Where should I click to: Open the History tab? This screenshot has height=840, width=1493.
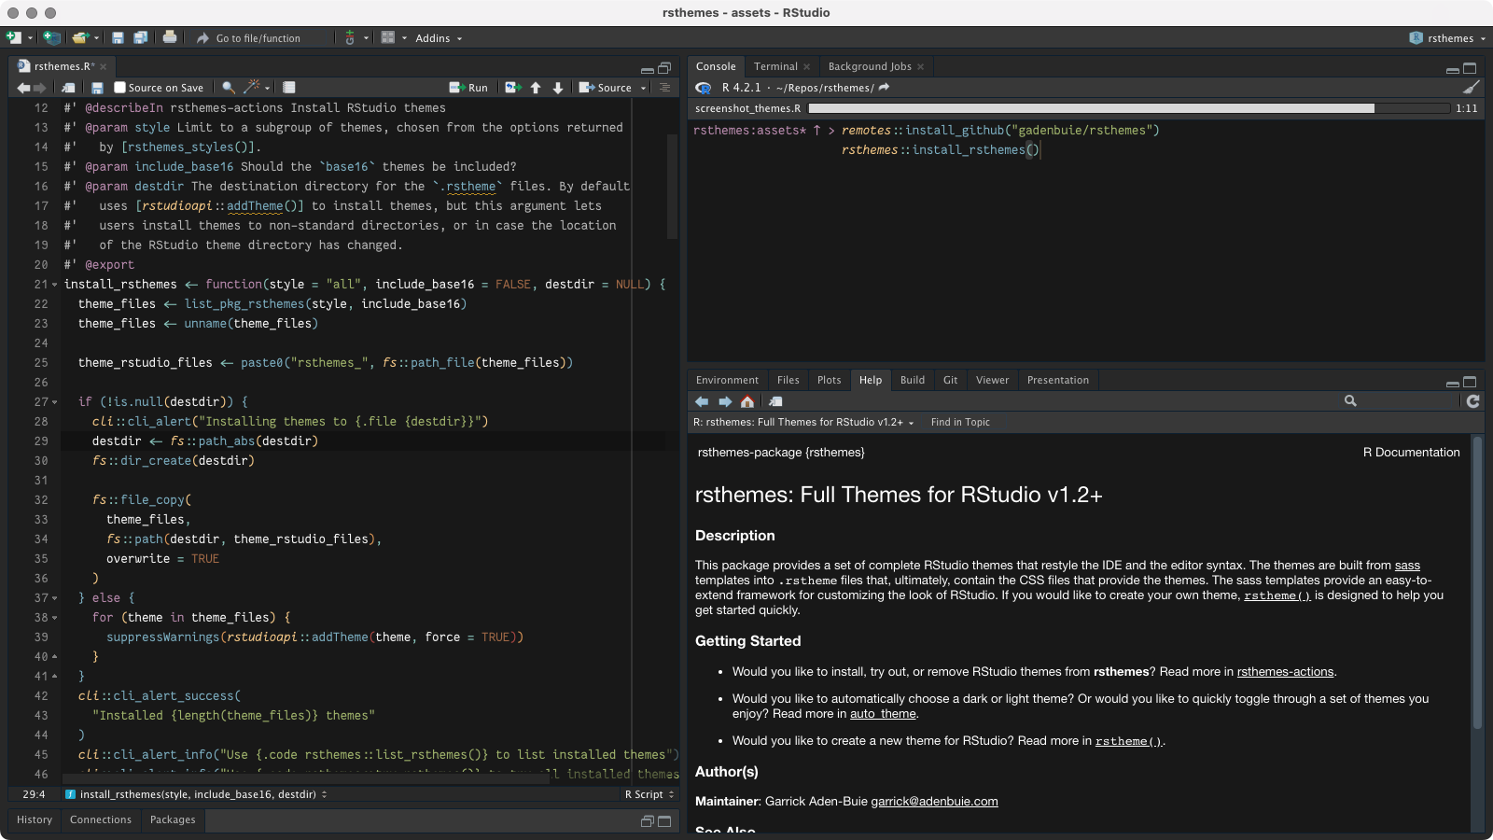click(35, 819)
